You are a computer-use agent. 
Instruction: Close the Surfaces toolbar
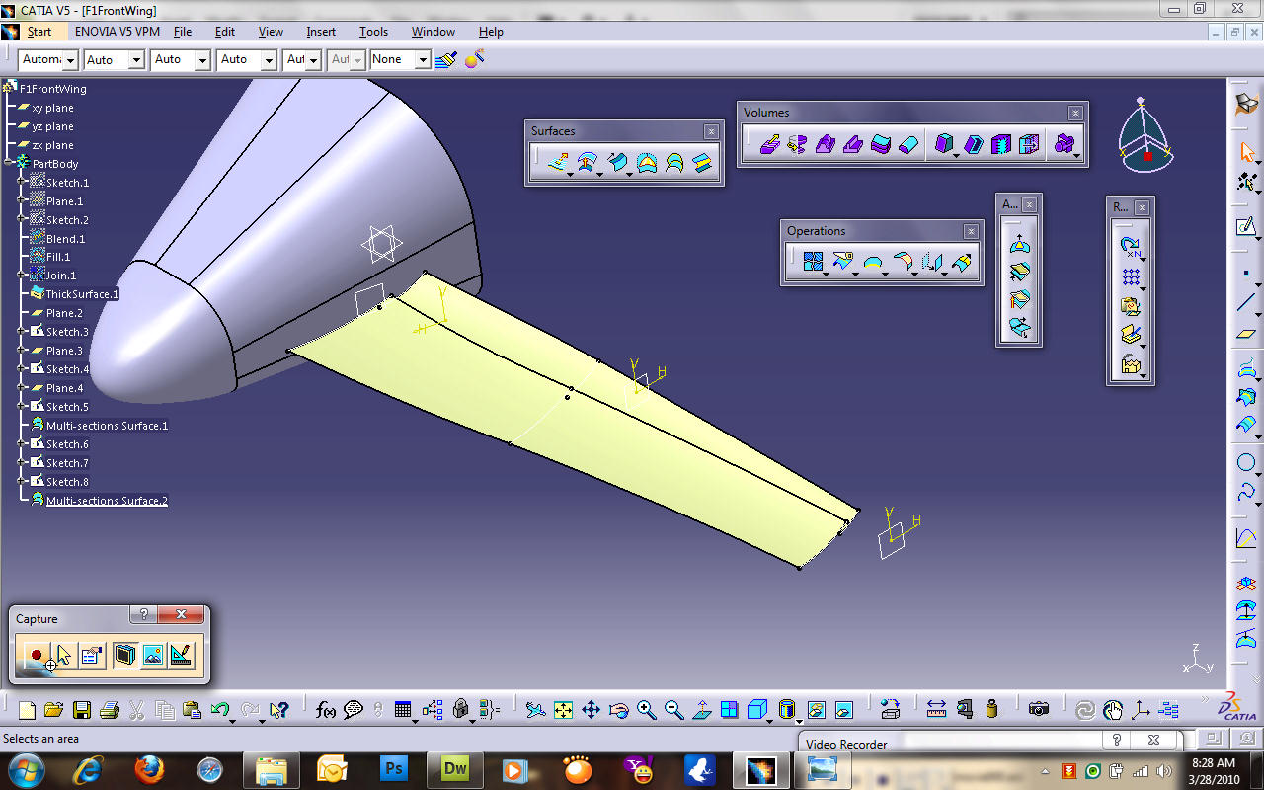click(x=711, y=131)
